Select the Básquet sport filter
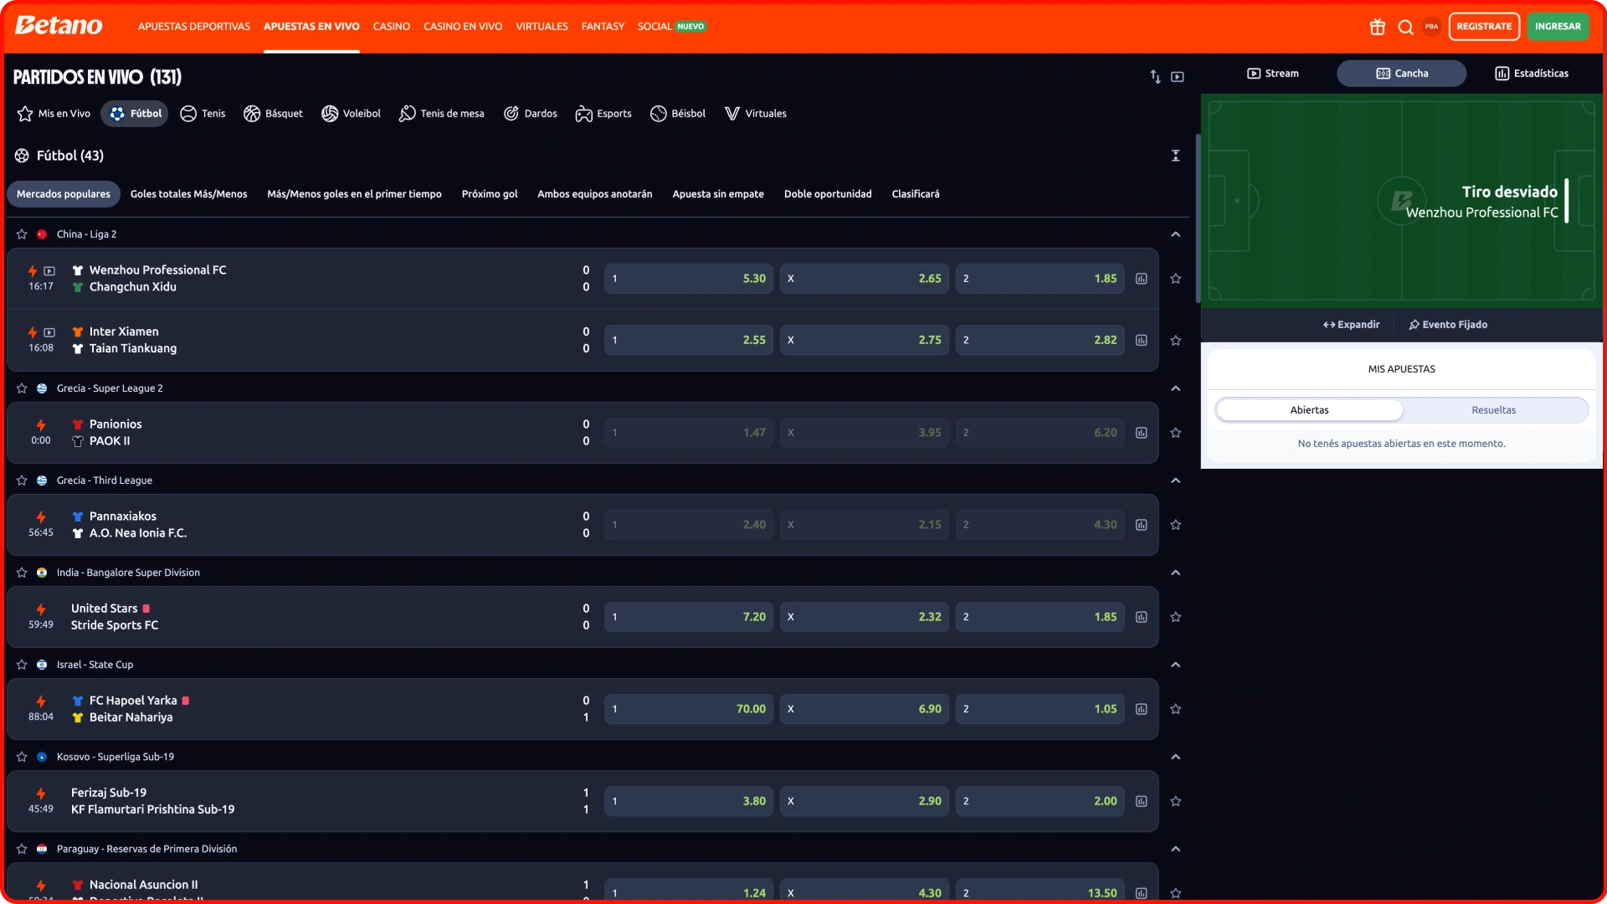This screenshot has height=904, width=1607. click(273, 114)
